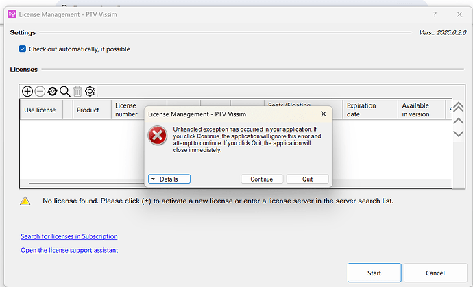Click the move to top double chevron
Screen dimensions: 473x287
coord(458,107)
